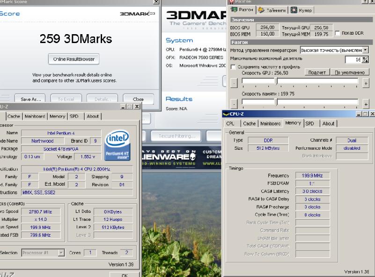Open Cache tab in left CPU-Z

pyautogui.click(x=14, y=116)
